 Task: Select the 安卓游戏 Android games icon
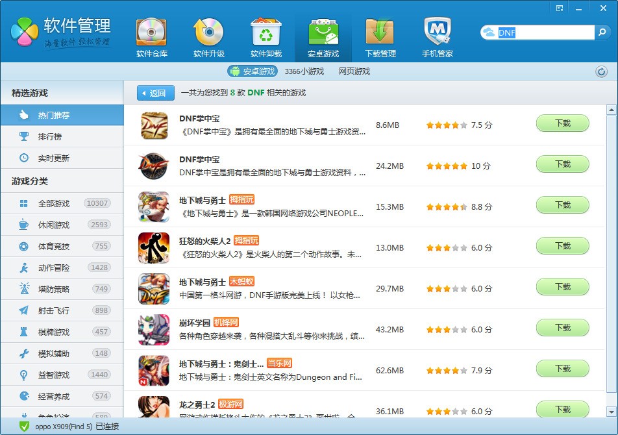[x=323, y=38]
